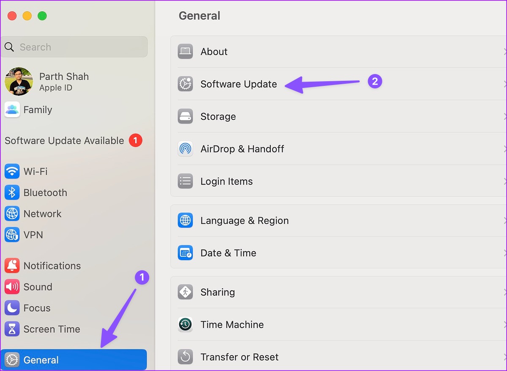Click Software Update Available notice
The height and width of the screenshot is (371, 507).
pos(64,140)
